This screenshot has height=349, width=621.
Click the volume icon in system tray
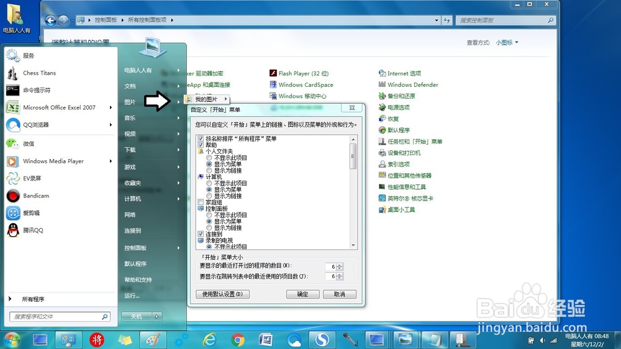tap(543, 340)
